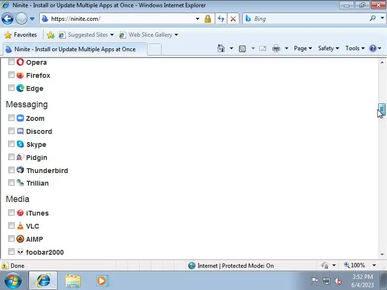Launch Windows Media Player from taskbar
Screen dimensions: 387x290
tap(102, 281)
